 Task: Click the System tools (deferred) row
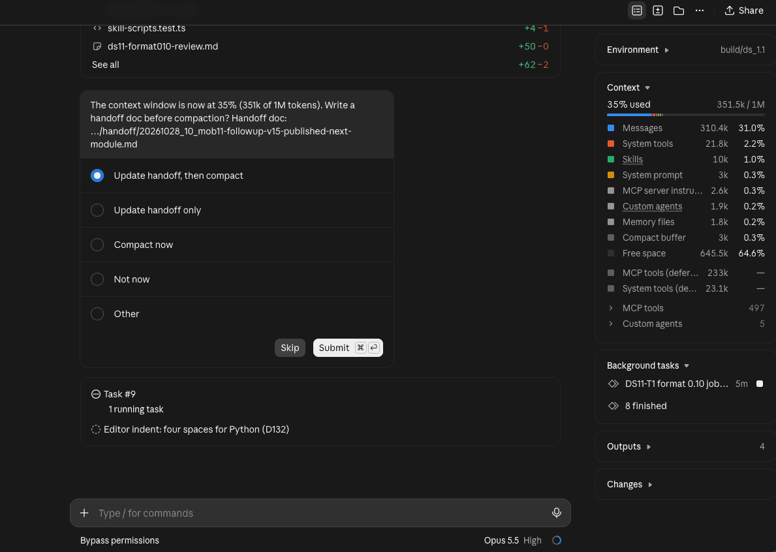[685, 289]
